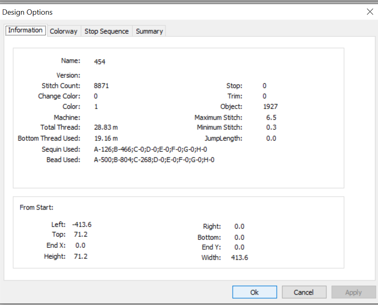Click the Height value 71.2
Viewport: 378px width, 305px height.
80,256
